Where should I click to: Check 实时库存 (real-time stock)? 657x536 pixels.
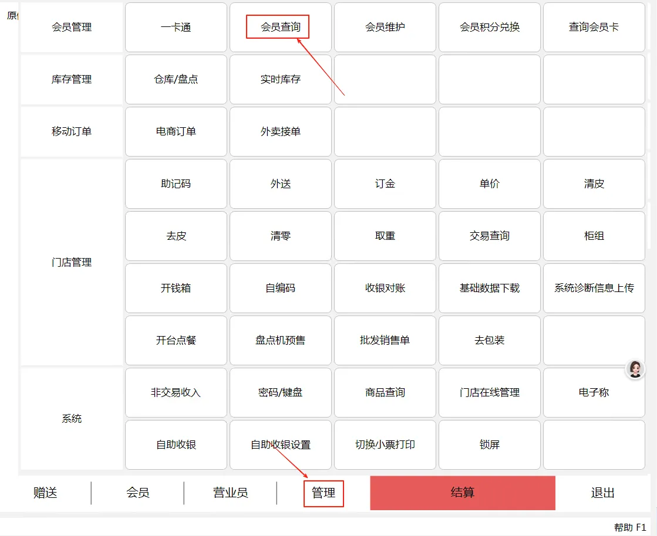click(x=280, y=79)
